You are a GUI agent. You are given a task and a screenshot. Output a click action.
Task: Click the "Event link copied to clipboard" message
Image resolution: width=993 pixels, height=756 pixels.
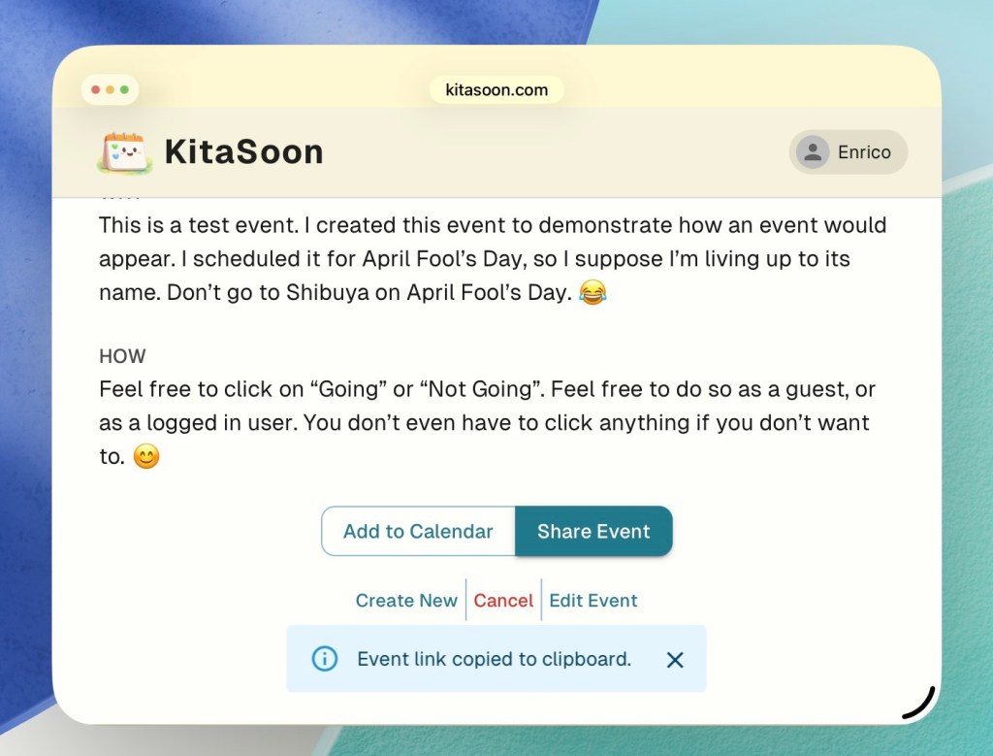(494, 659)
